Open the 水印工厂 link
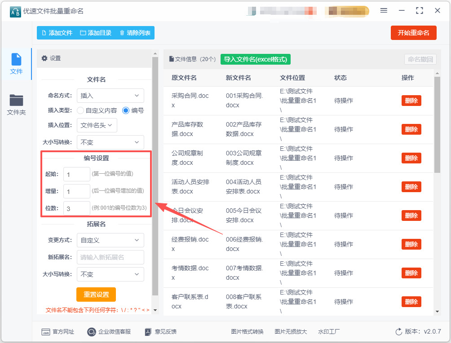The image size is (451, 343). [329, 332]
